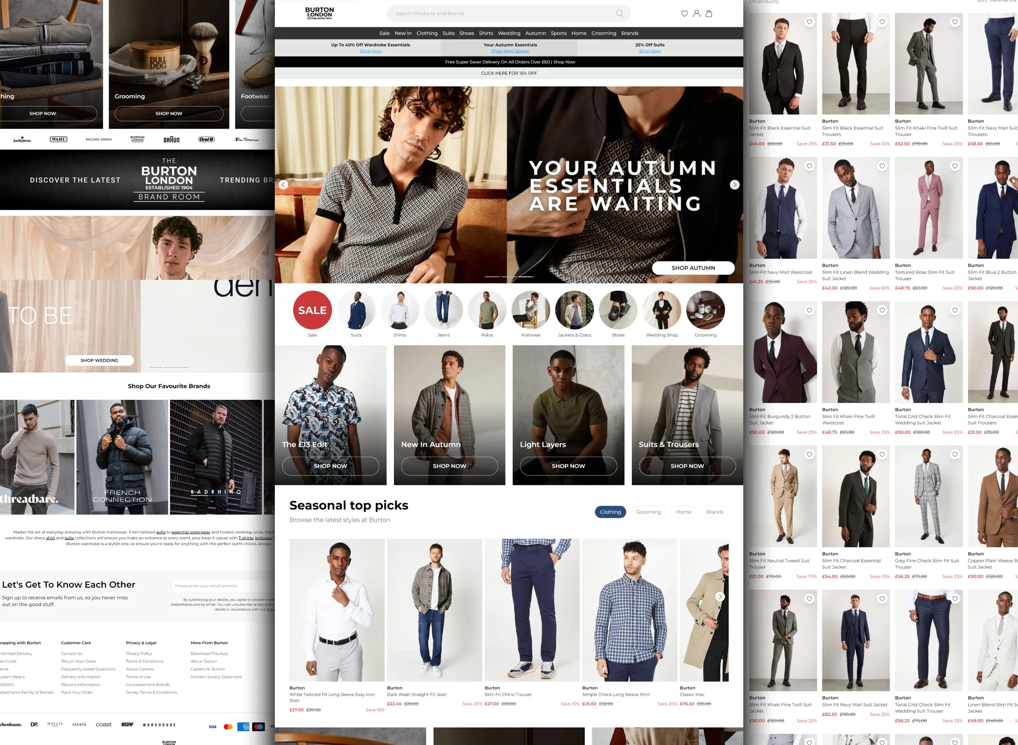Screen dimensions: 1018x745
Task: Click the left arrow on hero banner
Action: (x=283, y=184)
